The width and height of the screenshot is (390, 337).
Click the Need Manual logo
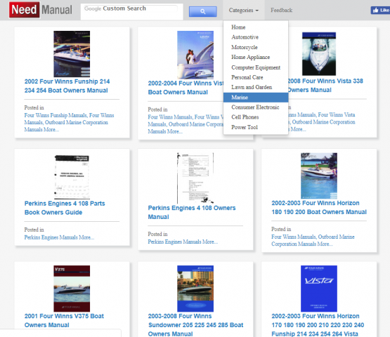[41, 10]
